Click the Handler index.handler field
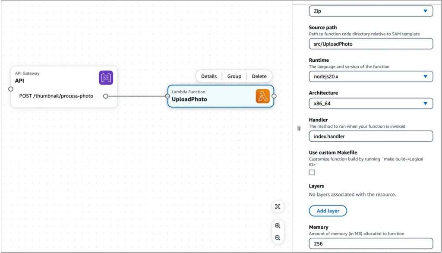The width and height of the screenshot is (442, 253). [x=371, y=136]
